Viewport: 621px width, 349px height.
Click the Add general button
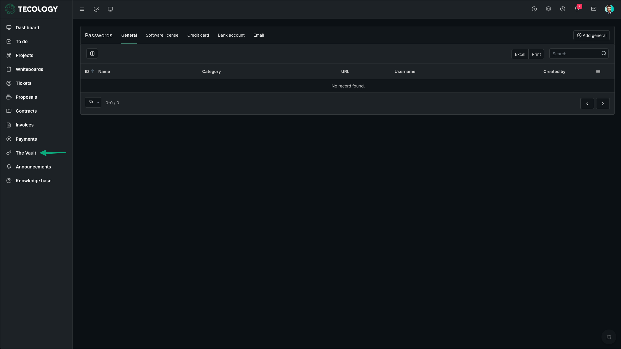tap(591, 35)
